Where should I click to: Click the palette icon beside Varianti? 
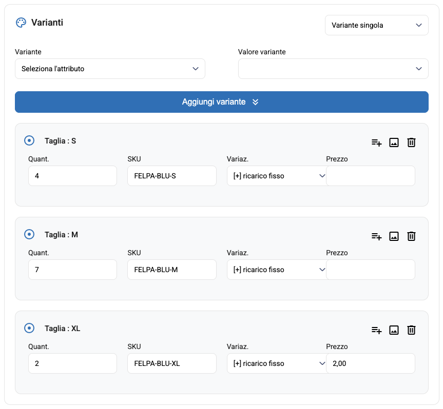tap(21, 23)
